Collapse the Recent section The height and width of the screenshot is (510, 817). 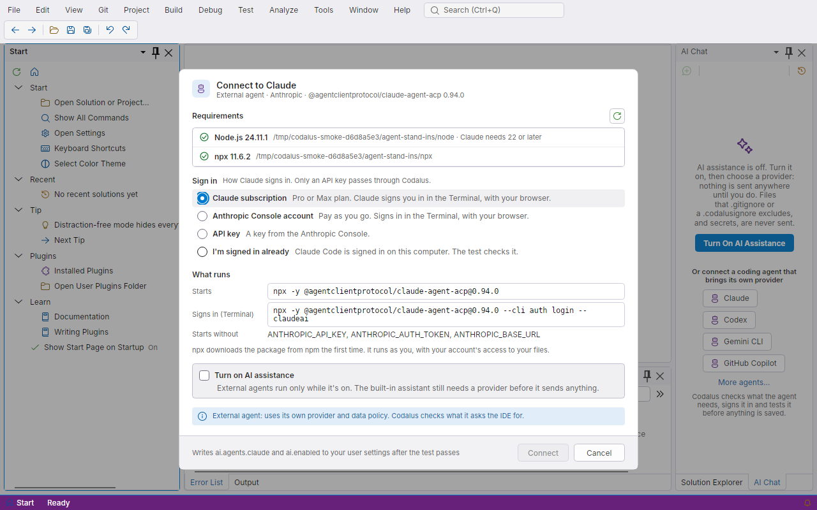(19, 179)
